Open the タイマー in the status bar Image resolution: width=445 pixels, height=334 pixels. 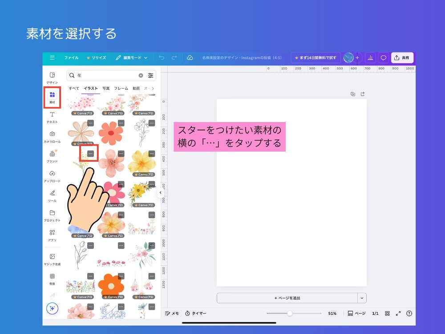pos(196,314)
